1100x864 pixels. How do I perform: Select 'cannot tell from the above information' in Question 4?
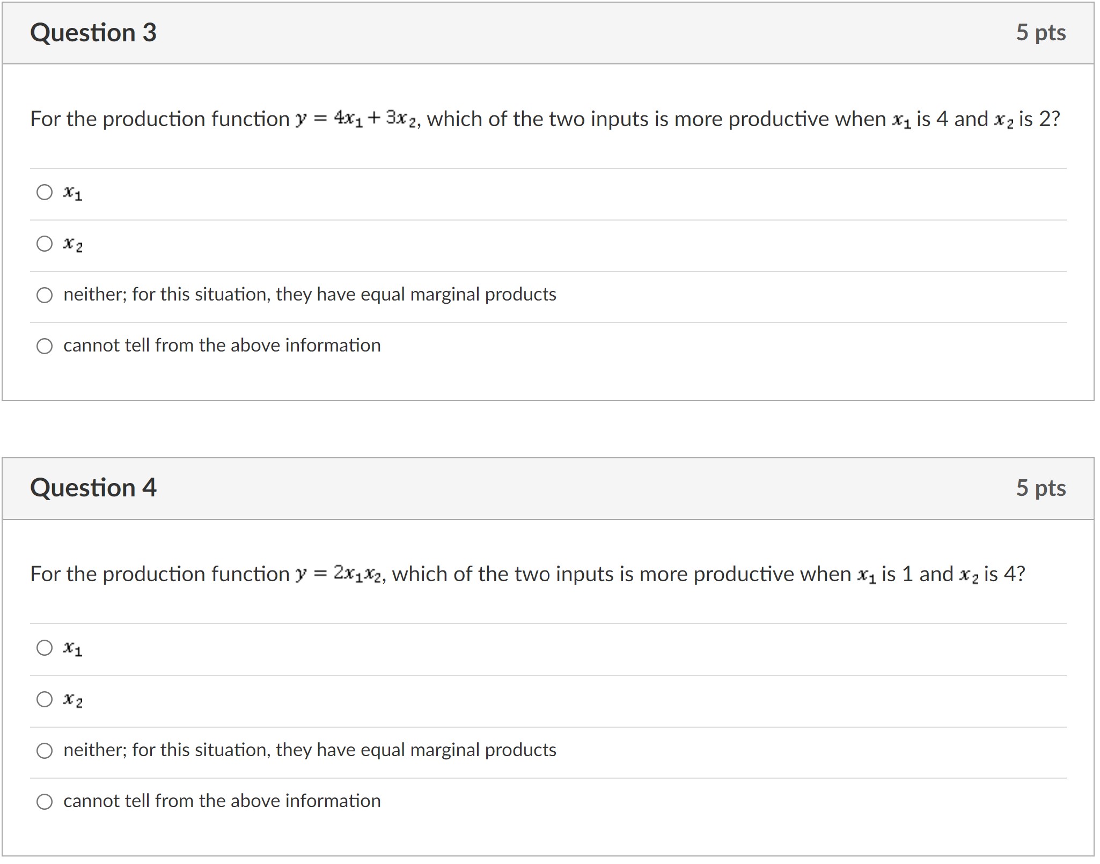click(x=43, y=801)
